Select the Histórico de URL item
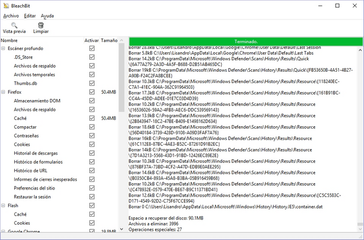This screenshot has height=240, width=364. [31, 171]
